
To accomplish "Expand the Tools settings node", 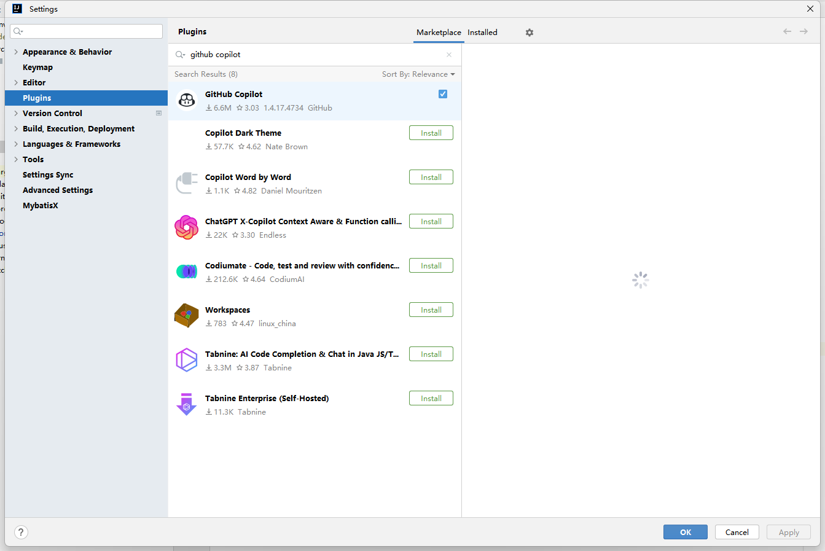I will [x=16, y=160].
